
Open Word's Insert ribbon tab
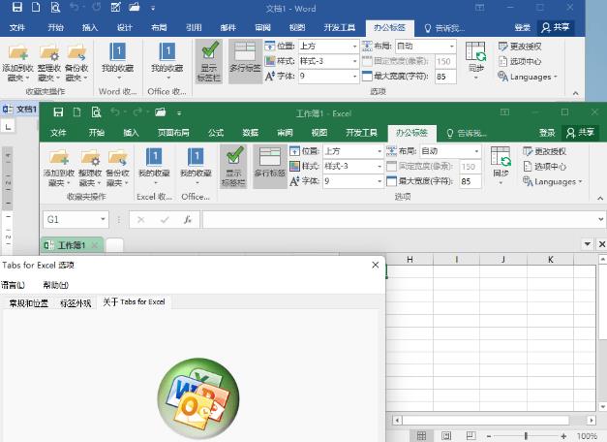point(90,27)
